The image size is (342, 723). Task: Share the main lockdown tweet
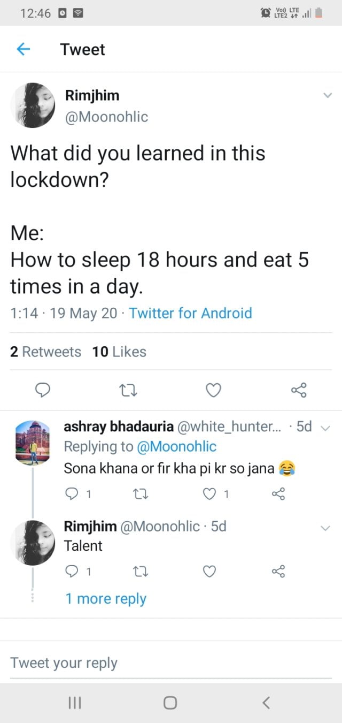click(x=299, y=391)
